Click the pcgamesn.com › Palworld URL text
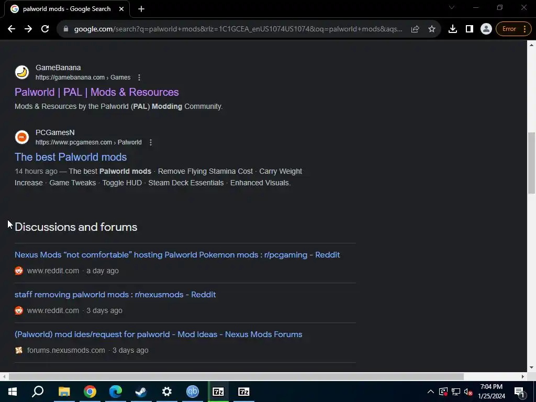The width and height of the screenshot is (536, 402). tap(88, 142)
